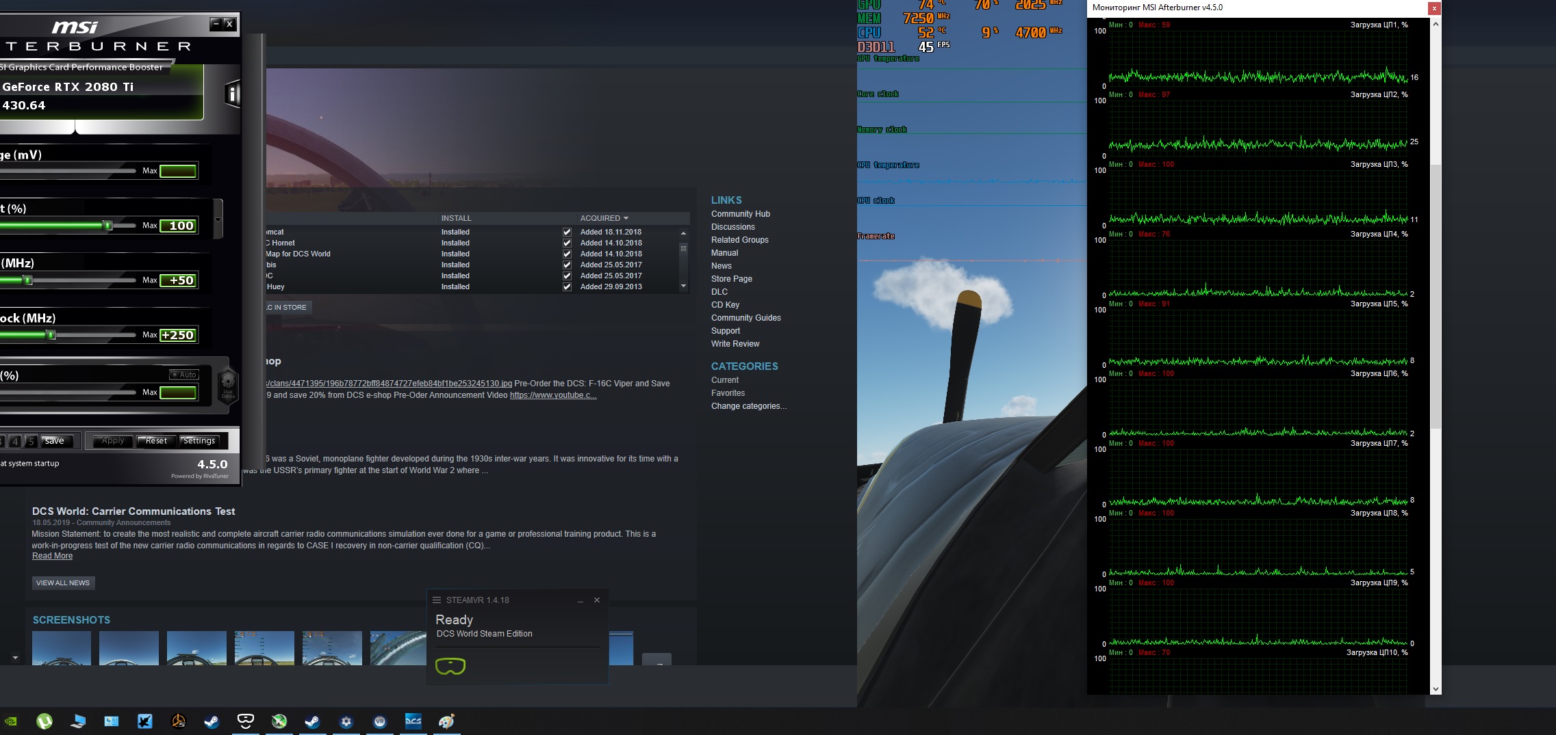Image resolution: width=1556 pixels, height=735 pixels.
Task: Click the small down arrow at Steam page bottom-left
Action: [15, 658]
